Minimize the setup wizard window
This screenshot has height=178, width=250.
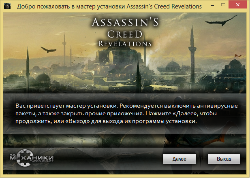pyautogui.click(x=212, y=6)
